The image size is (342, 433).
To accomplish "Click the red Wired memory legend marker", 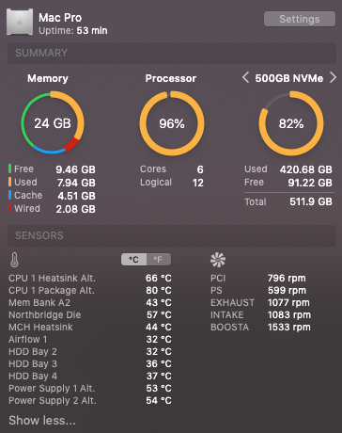I will pos(10,208).
